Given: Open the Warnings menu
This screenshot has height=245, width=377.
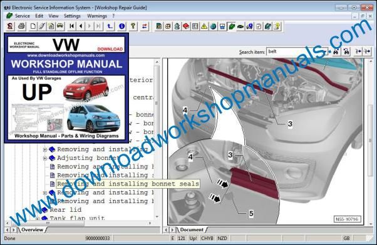Looking at the screenshot, I should (x=97, y=16).
